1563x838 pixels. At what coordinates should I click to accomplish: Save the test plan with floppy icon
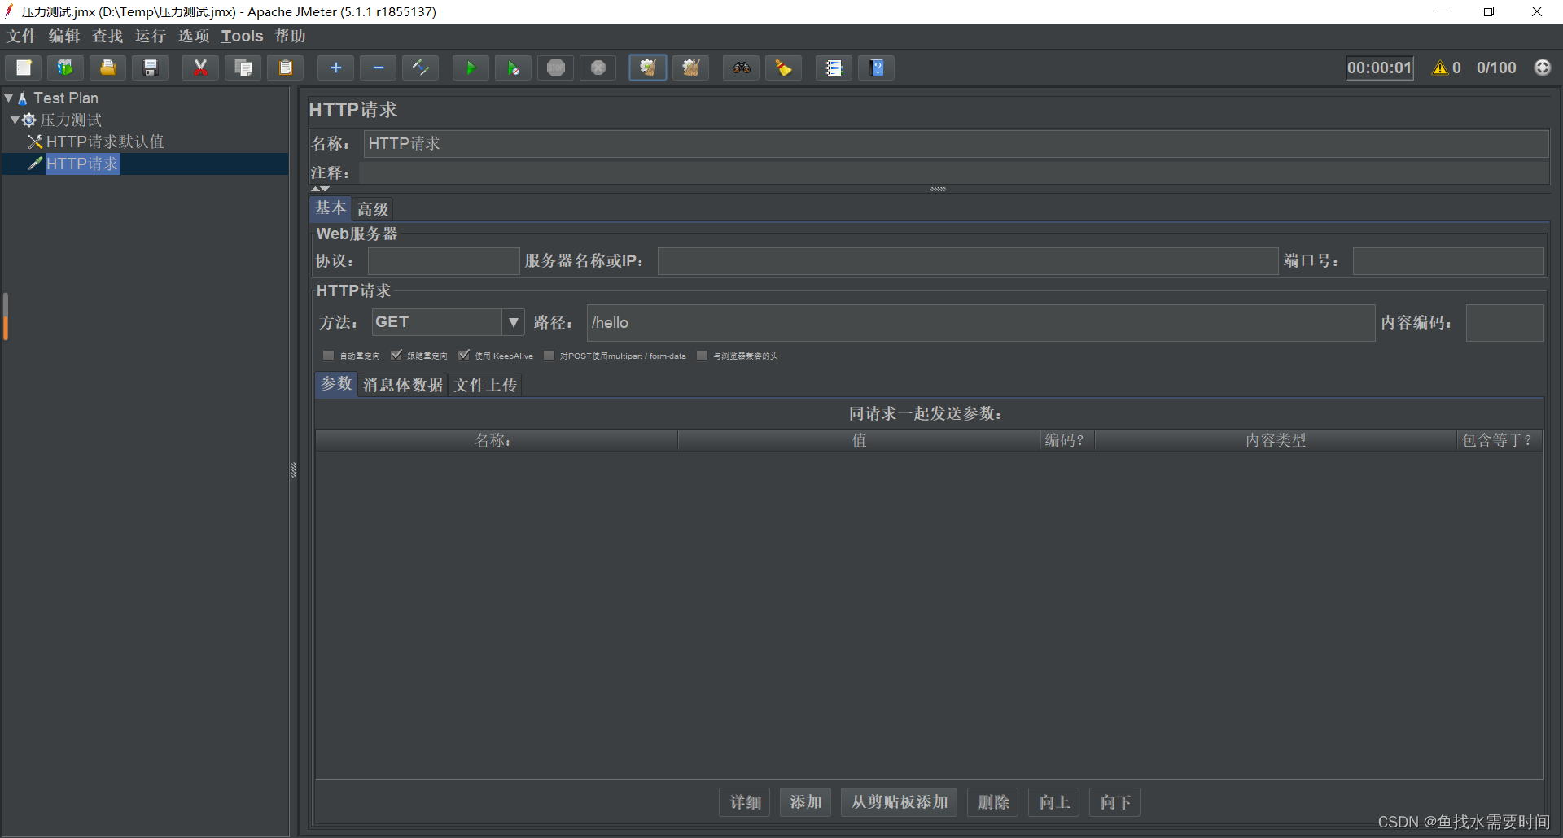click(x=150, y=68)
